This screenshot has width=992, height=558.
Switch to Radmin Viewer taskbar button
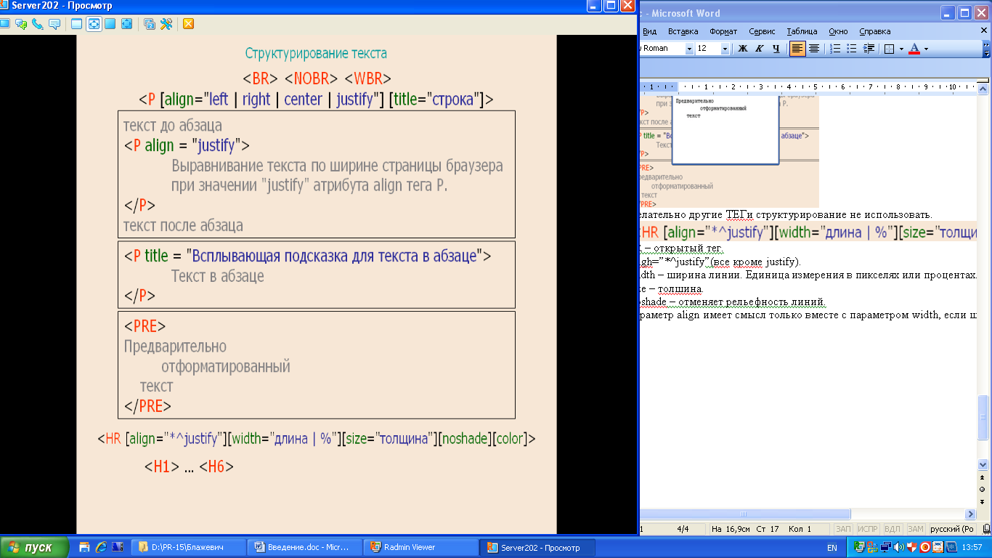[x=420, y=547]
